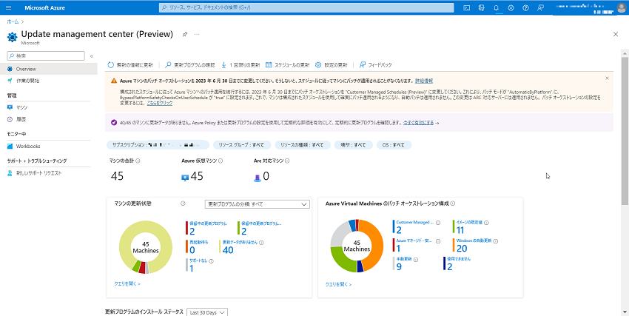
Task: Open クエリを開く under the patch orchestration chart
Action: pos(339,284)
